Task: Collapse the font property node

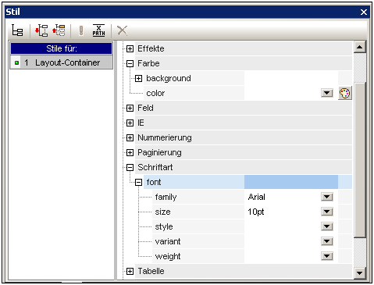Action: pos(138,182)
